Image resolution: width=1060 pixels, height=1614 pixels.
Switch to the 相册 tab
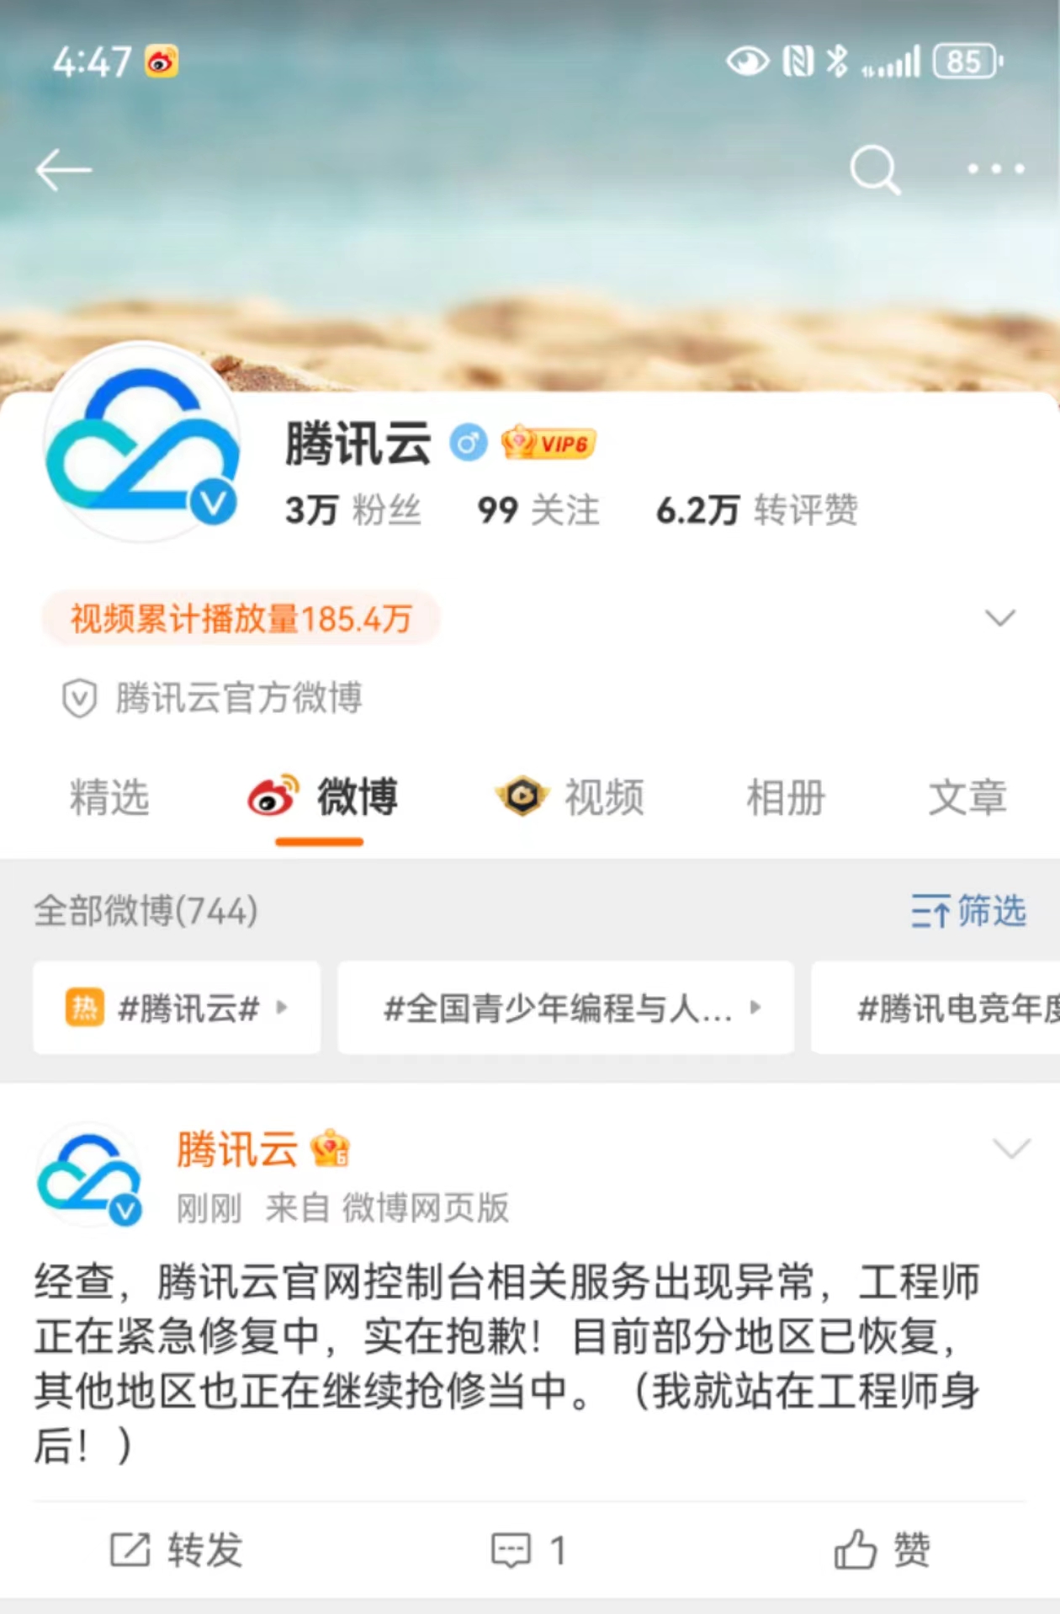pos(786,797)
